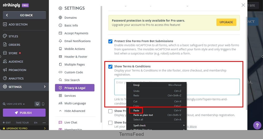Click the Audience people icon
This screenshot has width=263, height=139.
pos(5,61)
